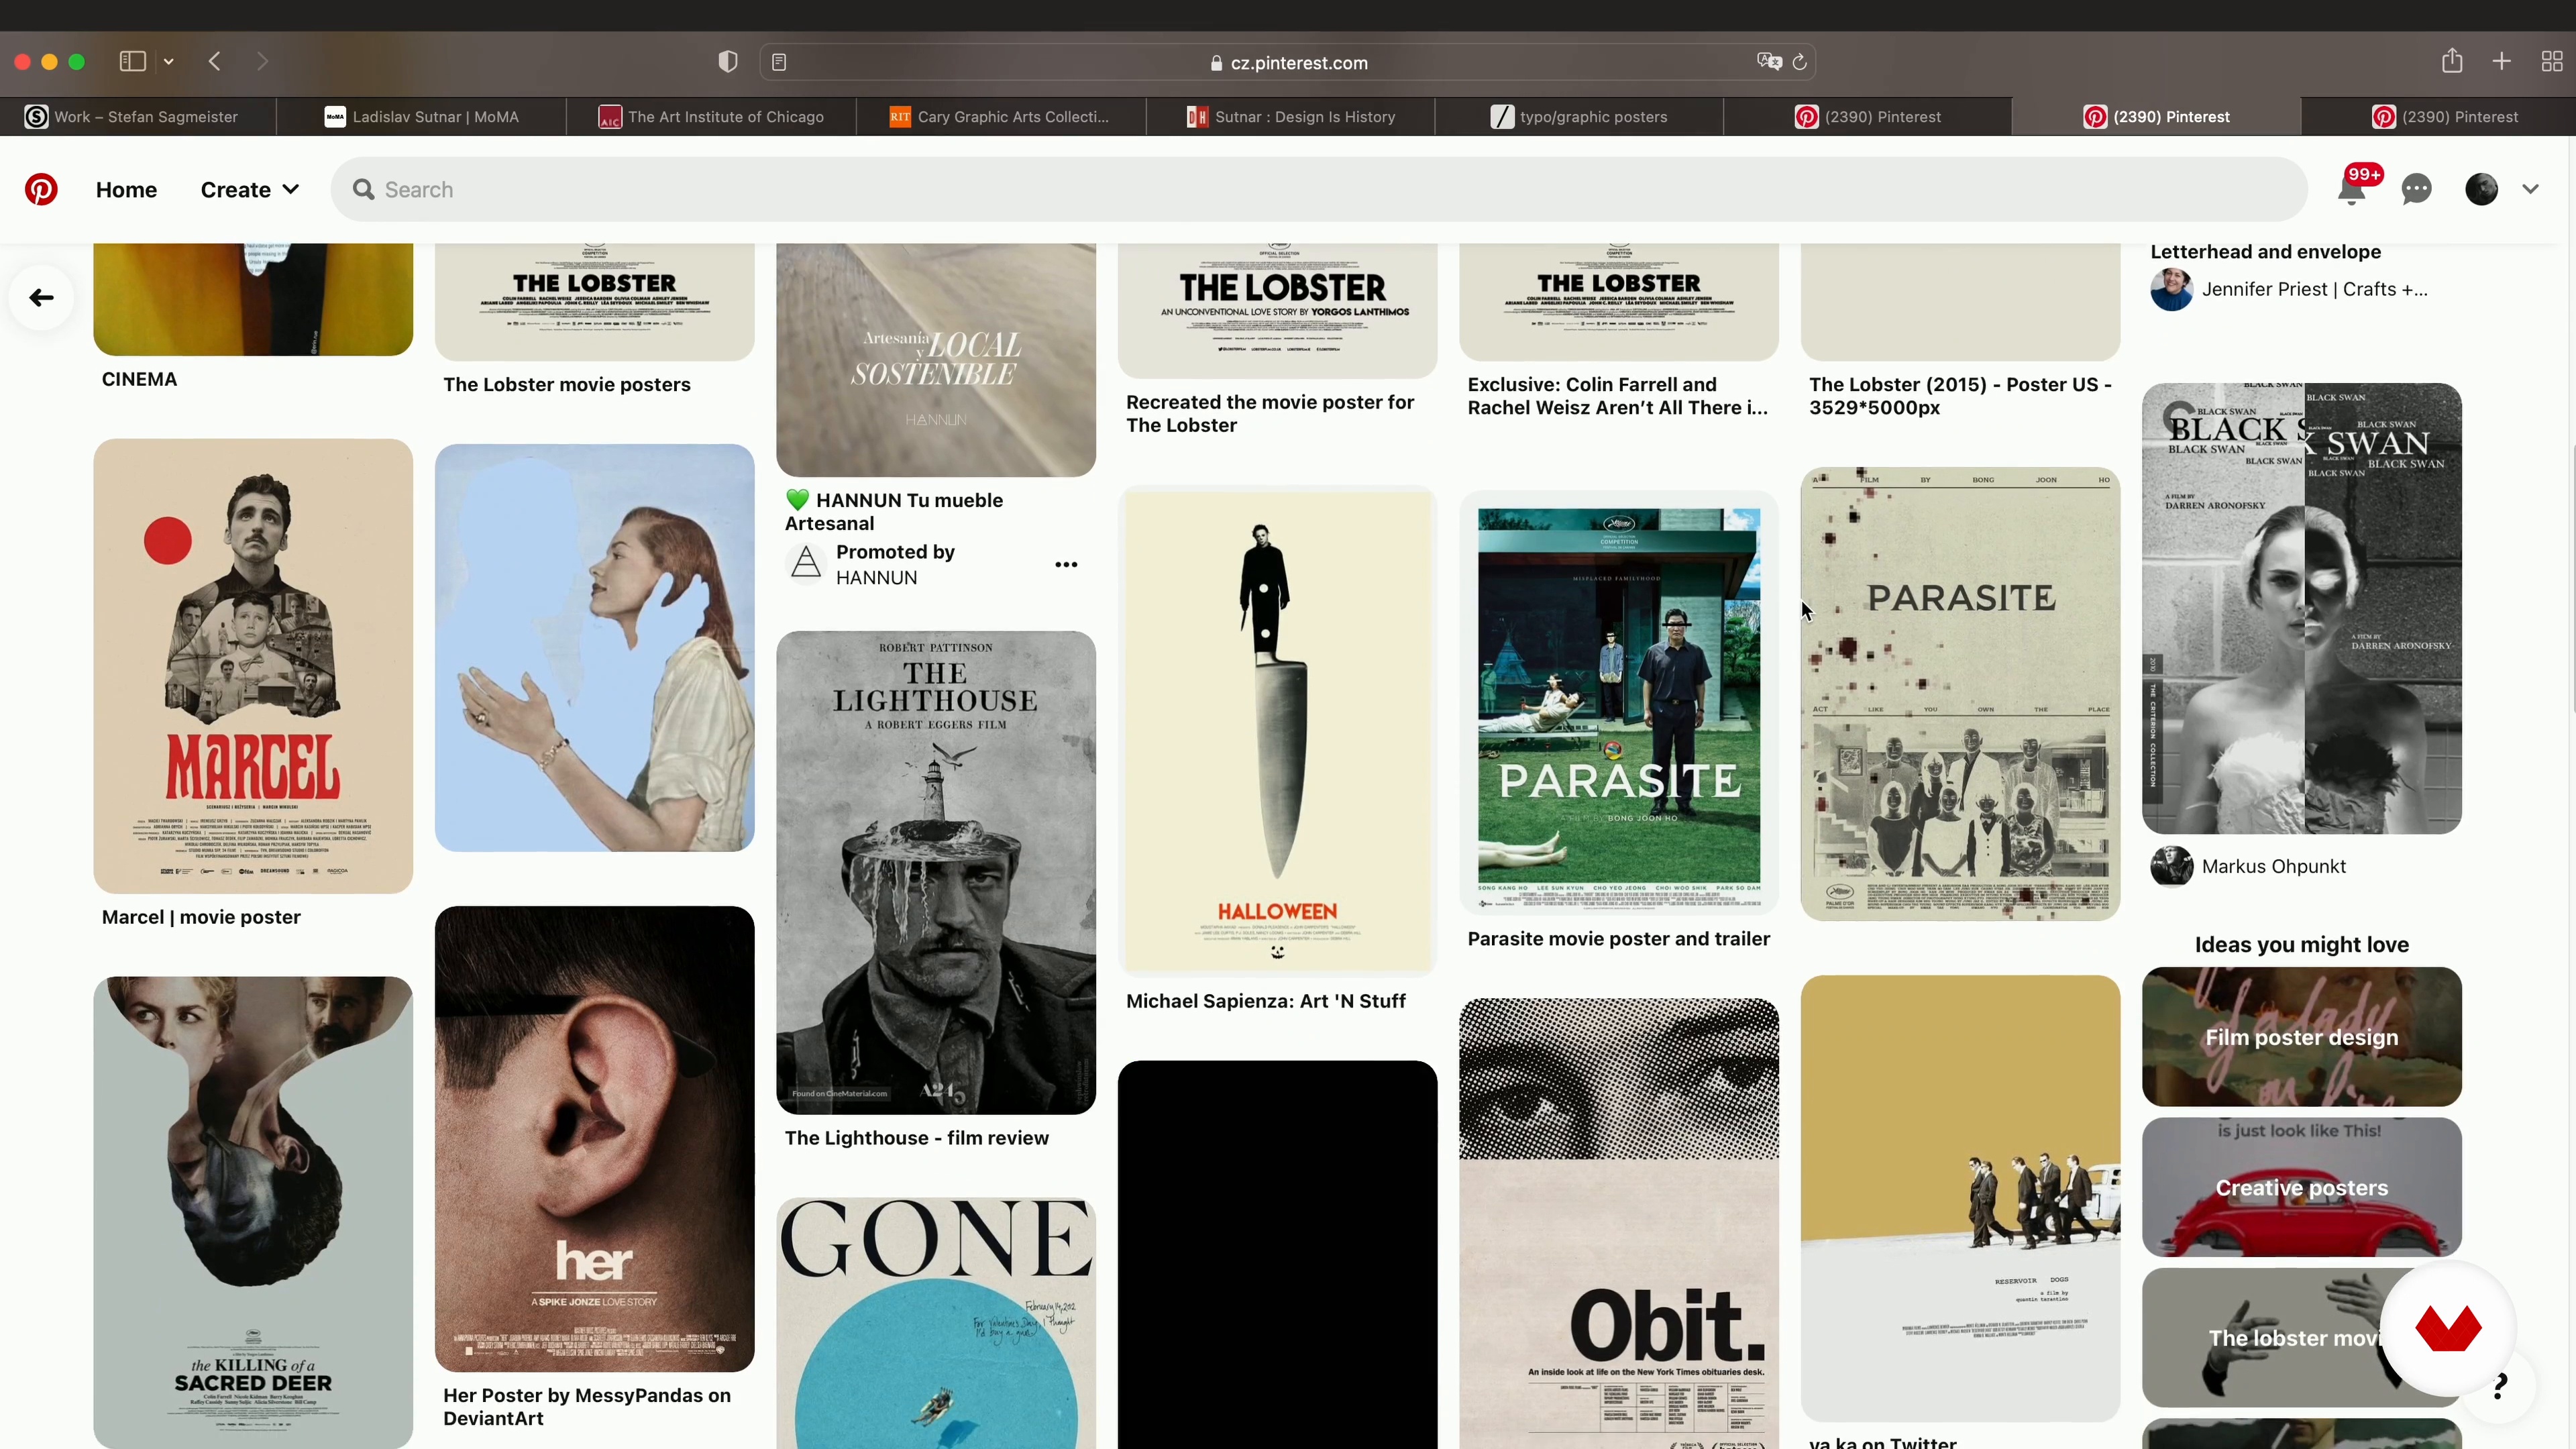Click 'Michael Sapienza: Art 'N Stuff' title
Screen dimensions: 2576x1449
pos(1266,1001)
